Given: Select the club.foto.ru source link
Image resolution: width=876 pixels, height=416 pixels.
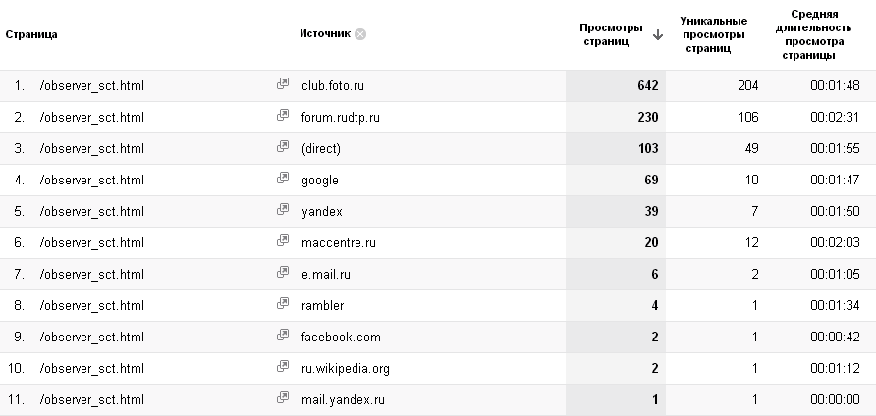Looking at the screenshot, I should [333, 86].
